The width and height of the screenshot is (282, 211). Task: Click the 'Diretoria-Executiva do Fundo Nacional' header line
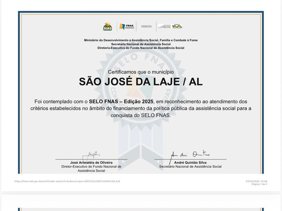(x=141, y=48)
